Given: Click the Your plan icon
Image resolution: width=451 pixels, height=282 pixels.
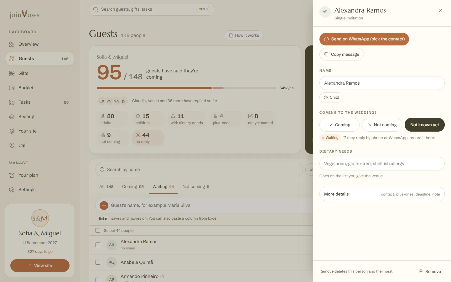Looking at the screenshot, I should (x=12, y=175).
